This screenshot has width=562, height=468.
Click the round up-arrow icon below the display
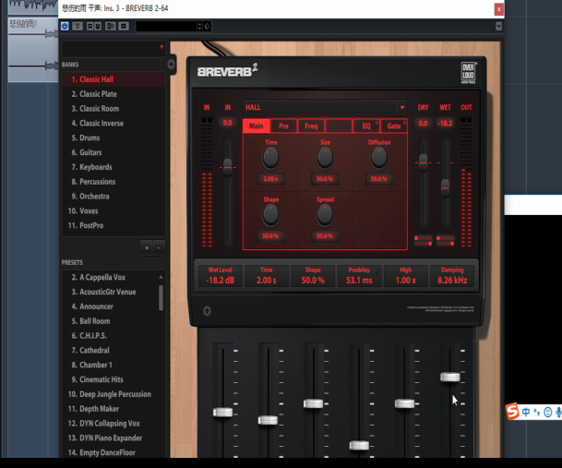tap(207, 310)
